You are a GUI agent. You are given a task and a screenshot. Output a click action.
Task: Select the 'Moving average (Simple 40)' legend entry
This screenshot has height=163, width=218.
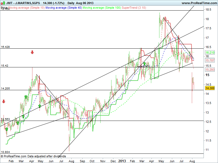pos(64,8)
